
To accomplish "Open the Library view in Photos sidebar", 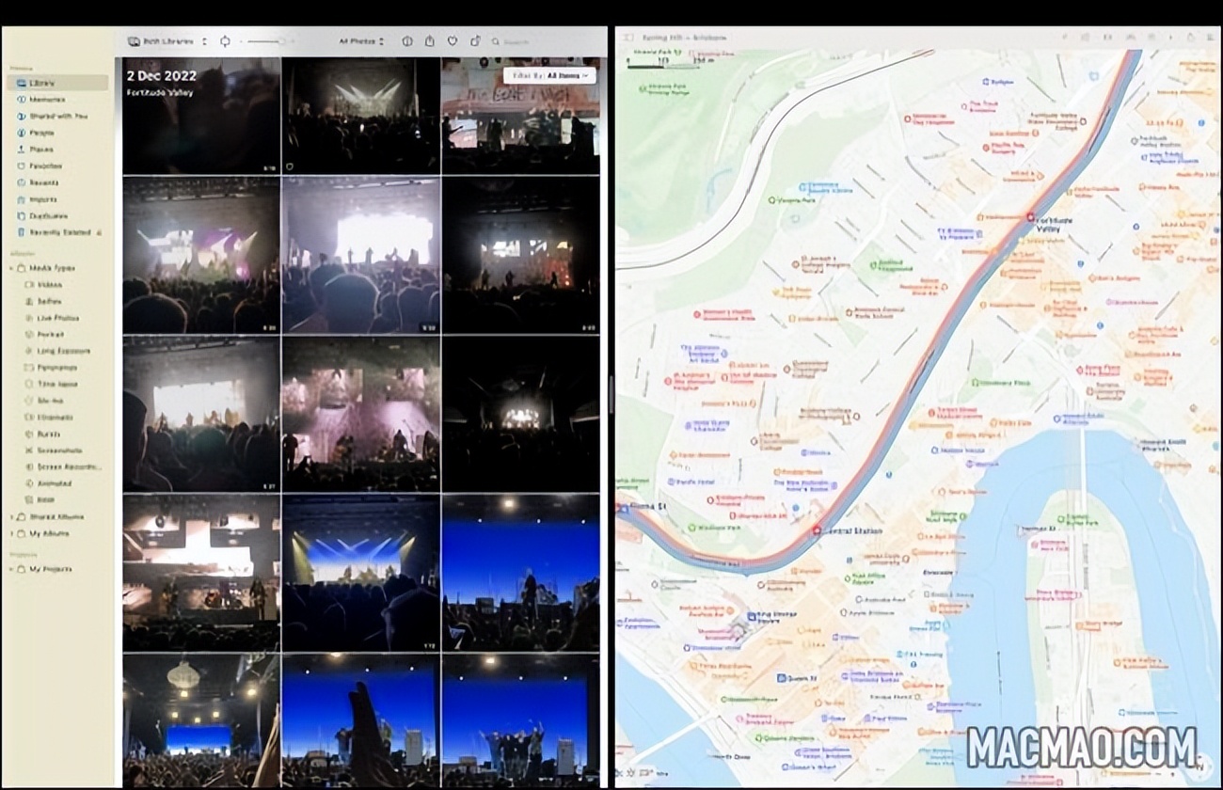I will [x=56, y=83].
